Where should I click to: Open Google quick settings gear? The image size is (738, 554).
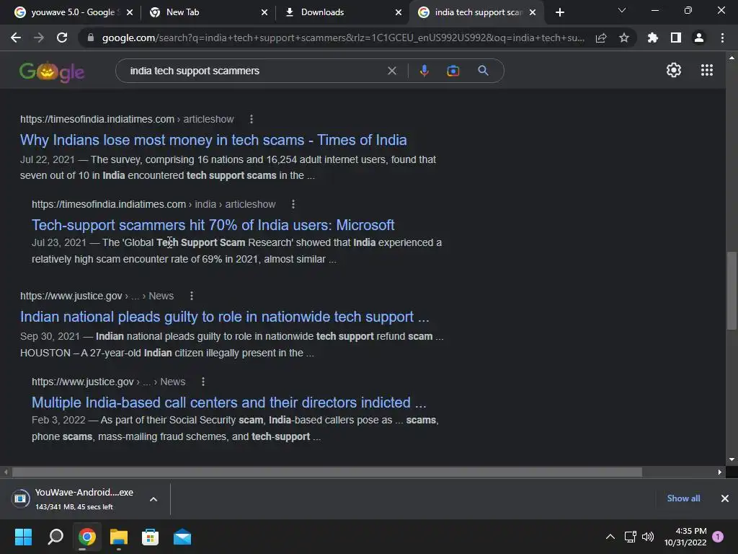point(674,70)
